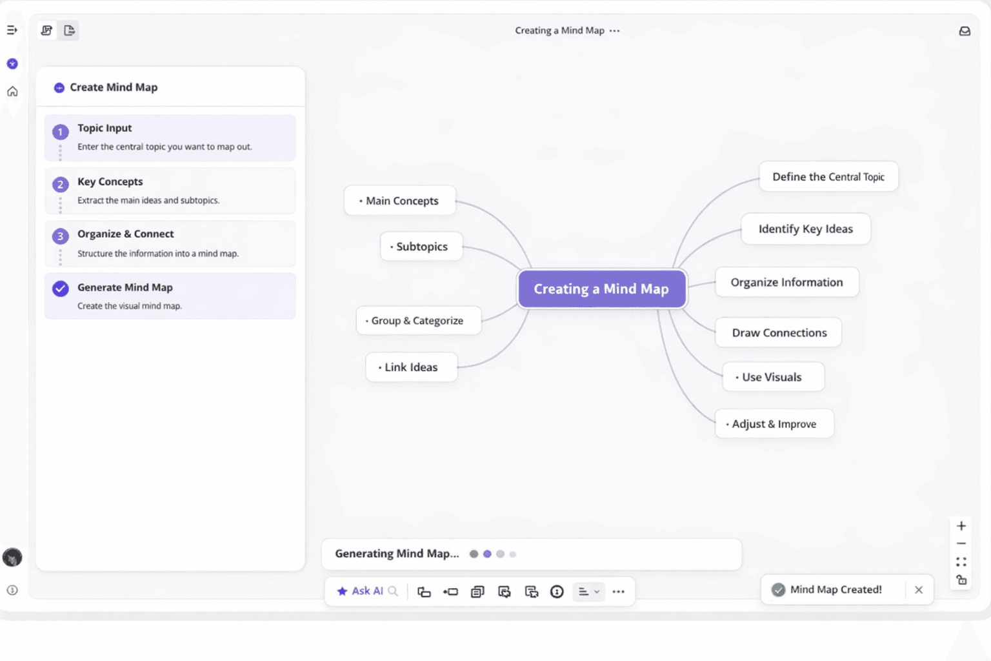The image size is (991, 661).
Task: Click the duplicate node icon in bottom toolbar
Action: point(477,592)
